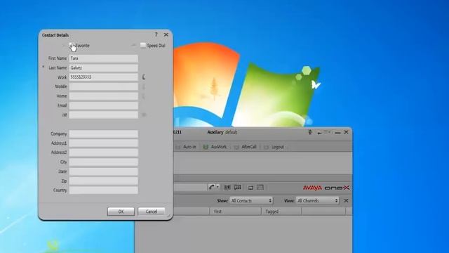The height and width of the screenshot is (253, 449).
Task: Show the dialpad icon
Action: pyautogui.click(x=238, y=188)
